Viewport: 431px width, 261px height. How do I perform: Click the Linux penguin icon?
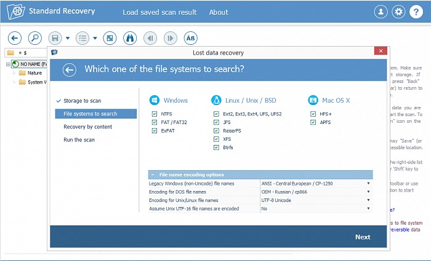[216, 100]
